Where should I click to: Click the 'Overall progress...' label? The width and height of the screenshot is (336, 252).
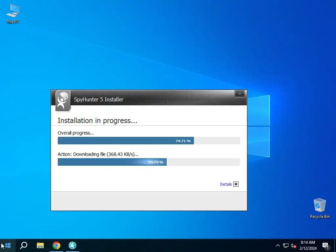pos(76,133)
